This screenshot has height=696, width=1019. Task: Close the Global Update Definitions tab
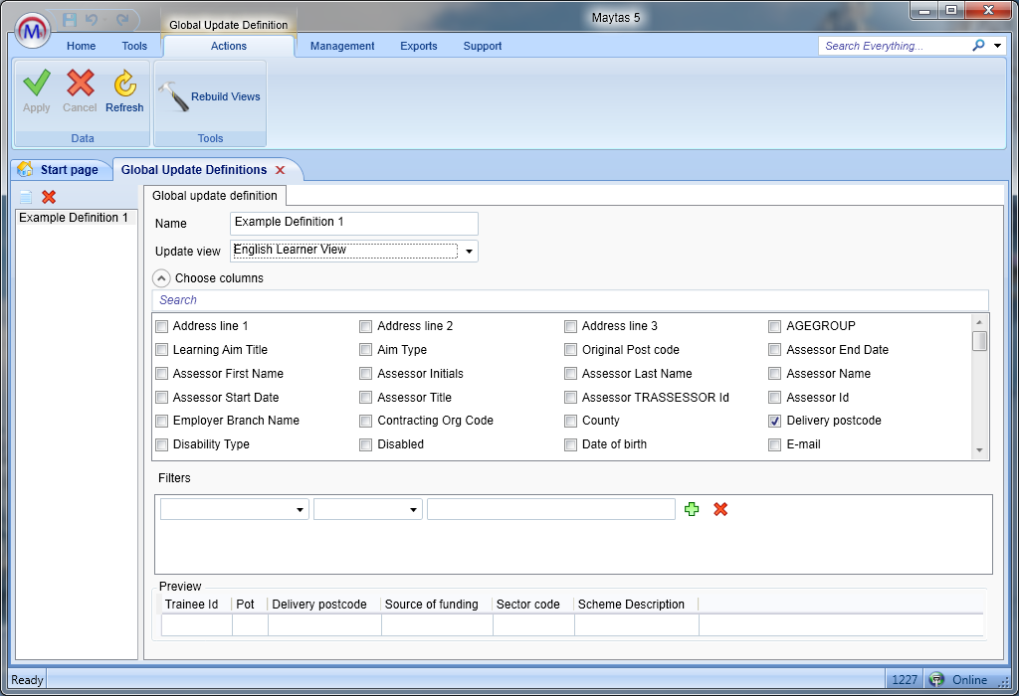pyautogui.click(x=280, y=170)
